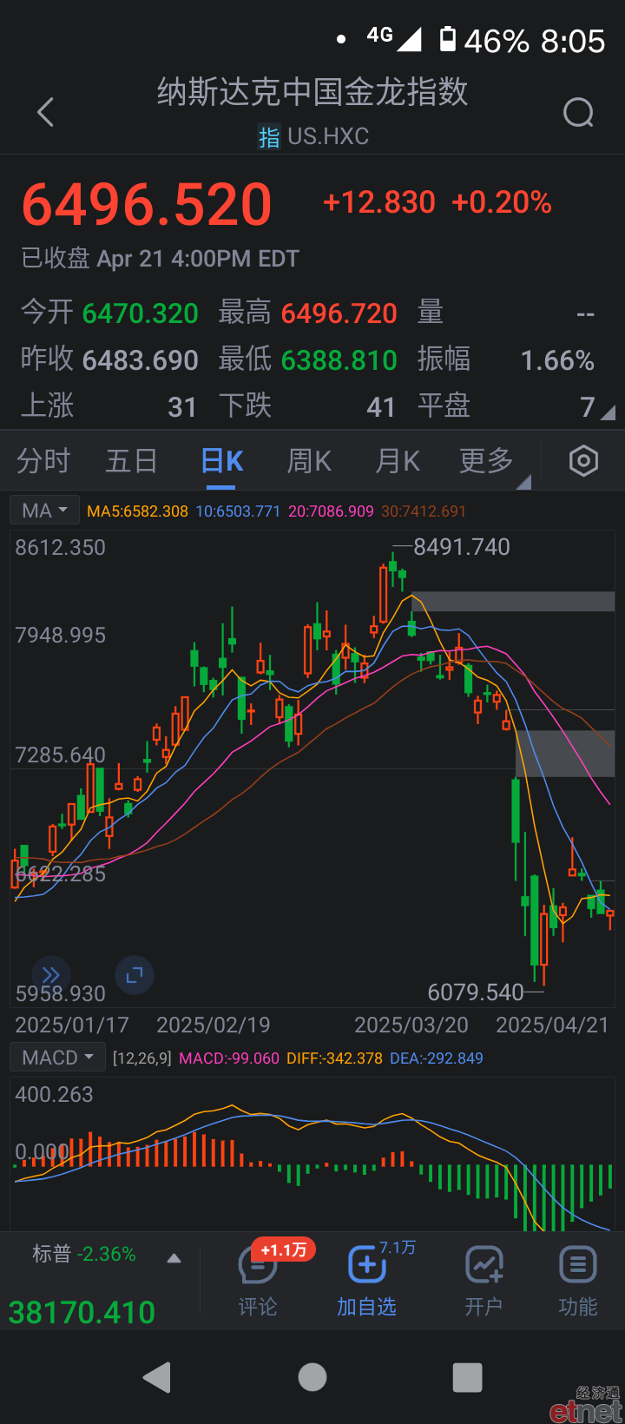Tap the MA 30:7412.691 legend
The width and height of the screenshot is (625, 1424).
coord(424,511)
